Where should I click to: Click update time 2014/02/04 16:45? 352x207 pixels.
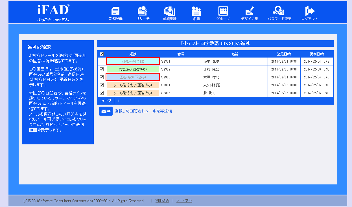point(317,77)
